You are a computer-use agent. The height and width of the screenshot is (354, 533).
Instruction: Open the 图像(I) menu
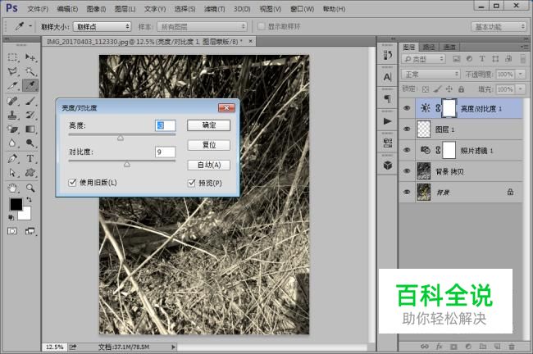coord(96,9)
